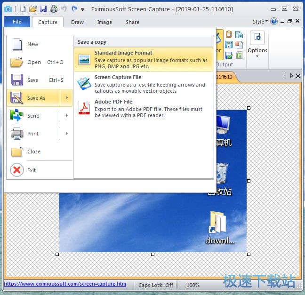
Task: Click the Output to Word icon
Action: tap(239, 35)
